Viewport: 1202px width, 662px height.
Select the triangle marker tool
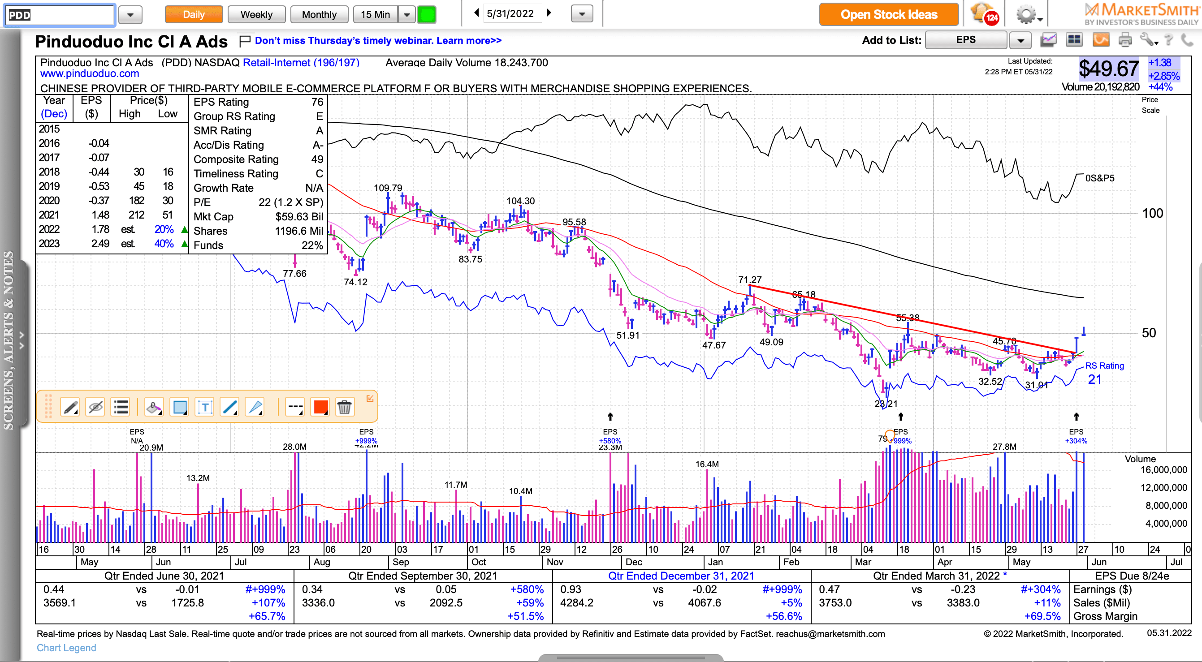coord(255,407)
